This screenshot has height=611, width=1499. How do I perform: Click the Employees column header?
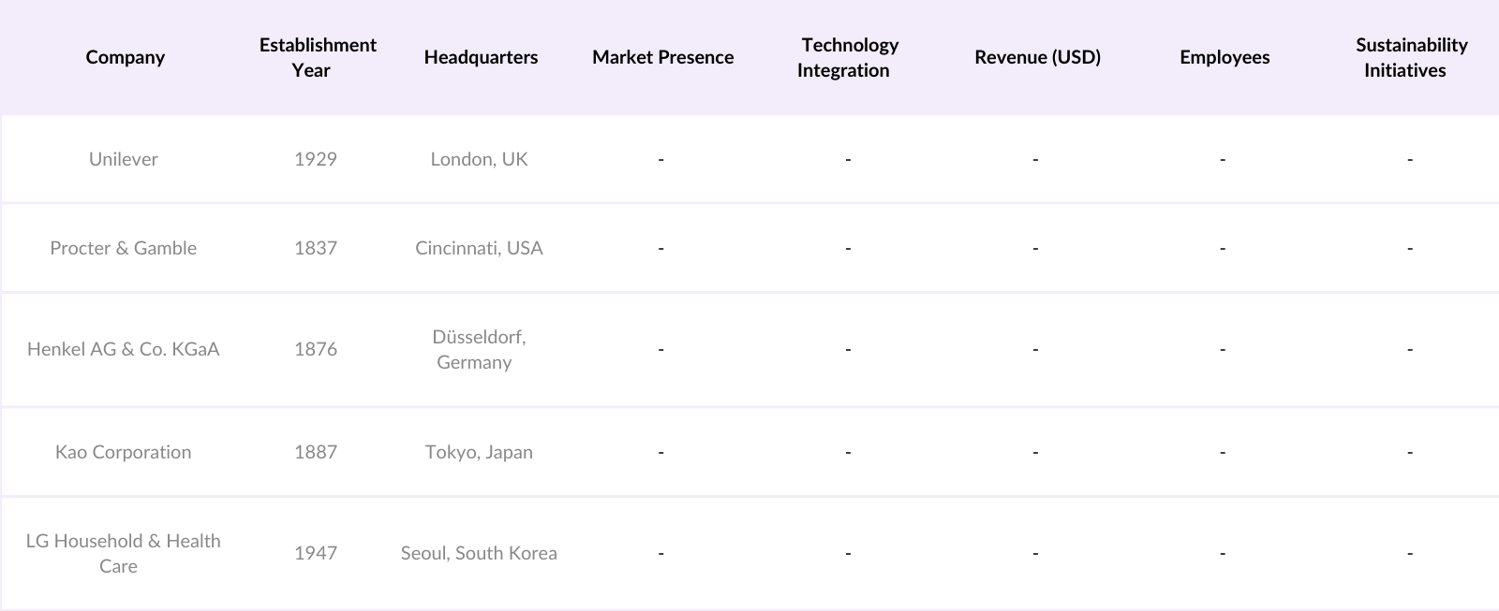point(1224,57)
